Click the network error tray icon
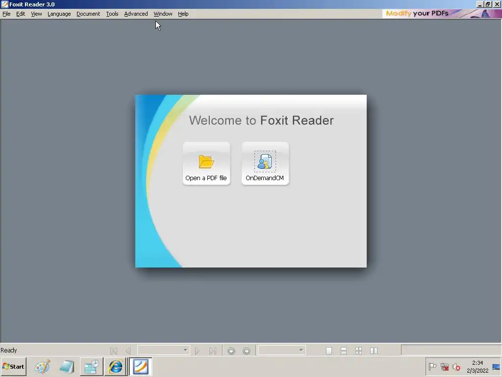This screenshot has width=502, height=377. [444, 366]
